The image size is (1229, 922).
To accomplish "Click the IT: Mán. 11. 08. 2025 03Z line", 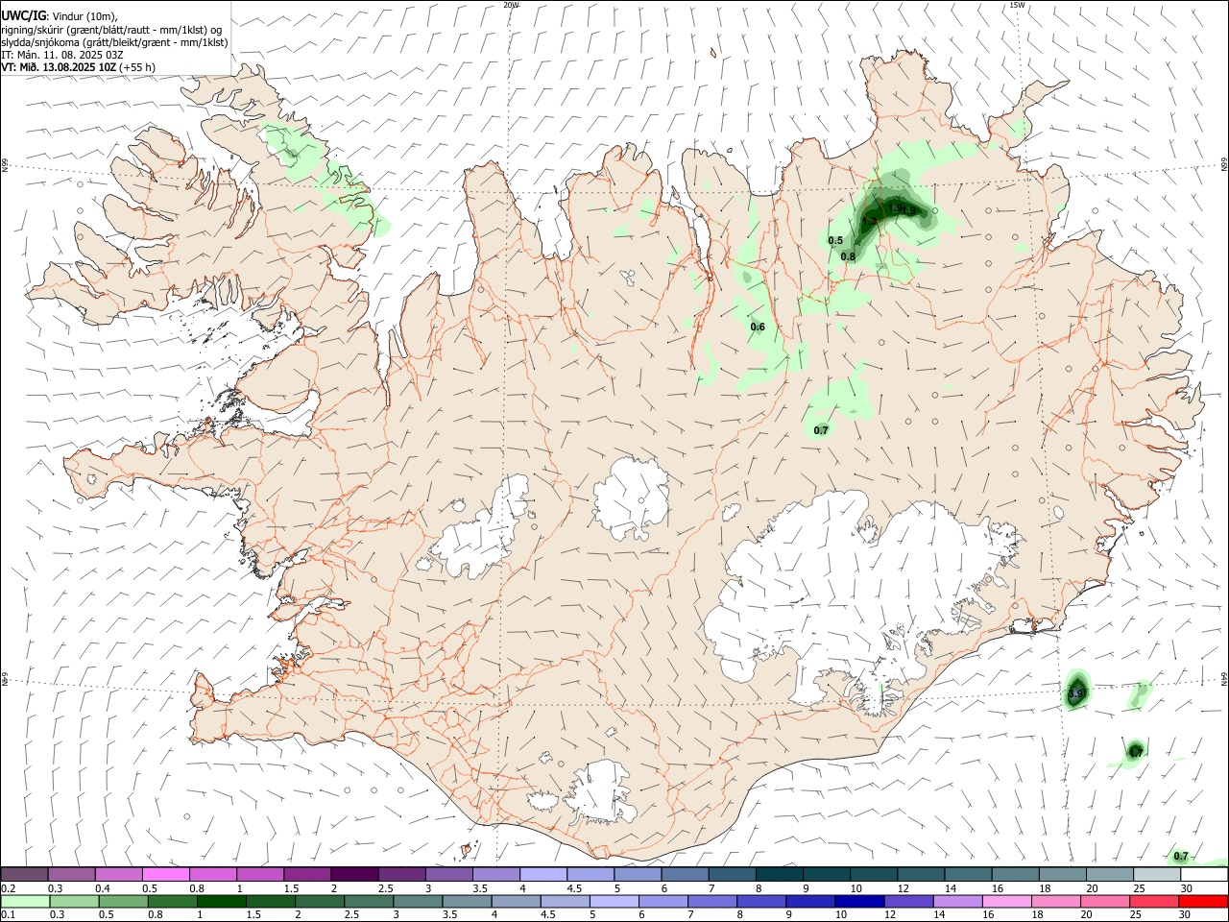I will [62, 55].
